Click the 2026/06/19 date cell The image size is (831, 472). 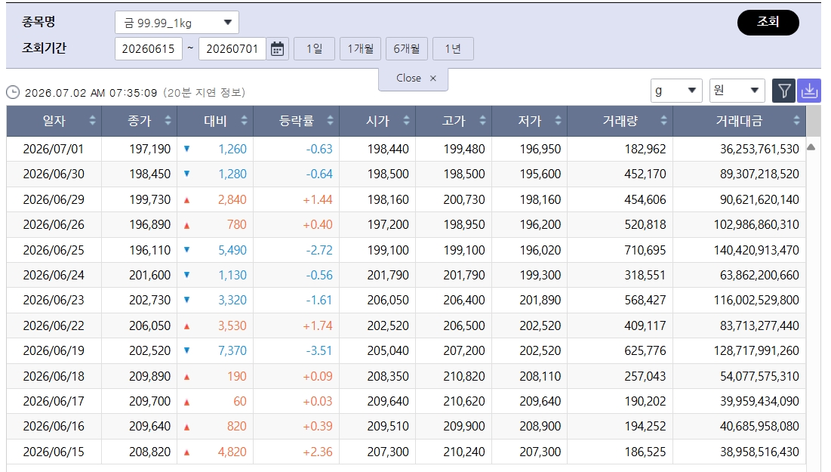54,350
